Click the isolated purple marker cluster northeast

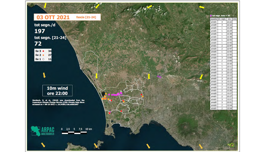[x=159, y=77]
